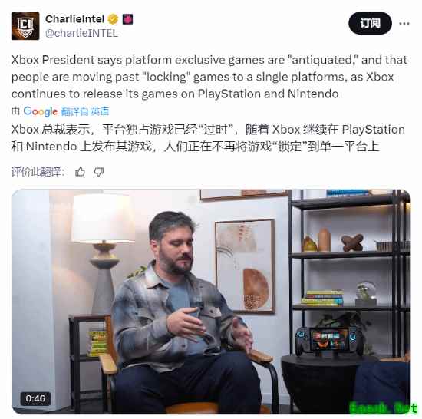This screenshot has width=422, height=419.
Task: Click the CharlieIntel display name
Action: coord(75,19)
